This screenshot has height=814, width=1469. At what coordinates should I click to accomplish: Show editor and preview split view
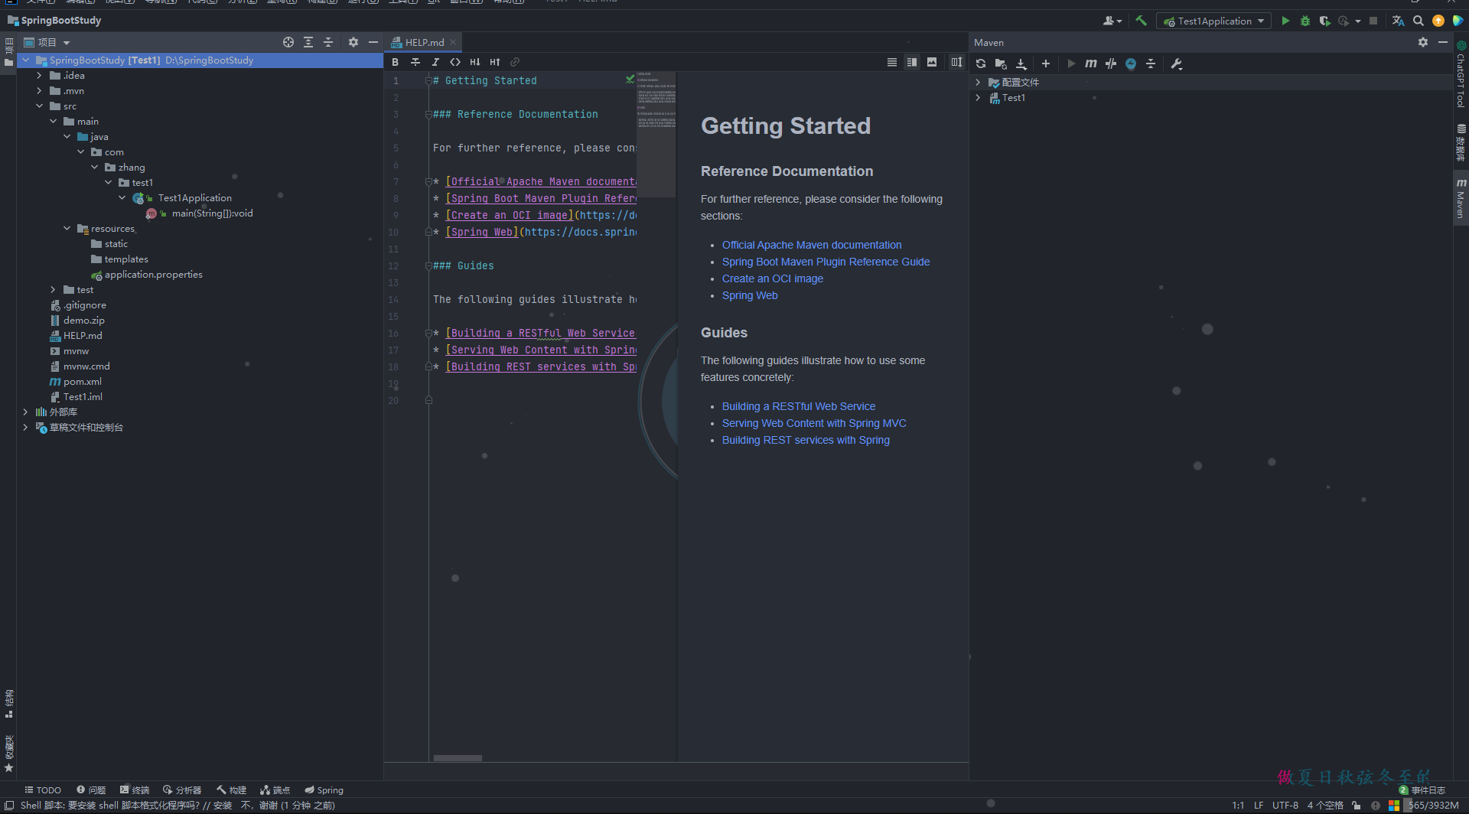912,62
